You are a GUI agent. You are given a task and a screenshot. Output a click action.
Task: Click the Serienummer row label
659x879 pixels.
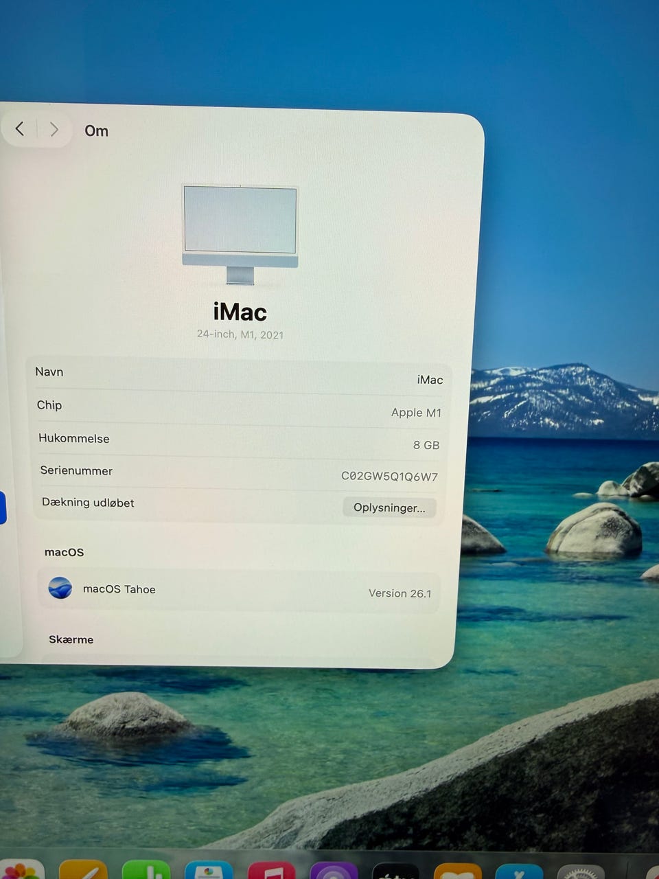click(x=76, y=470)
